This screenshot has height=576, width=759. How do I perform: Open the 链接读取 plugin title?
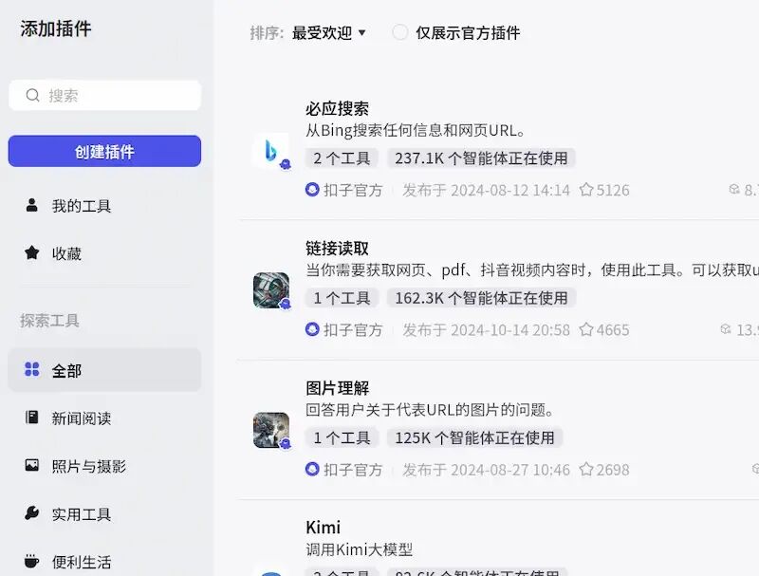point(337,249)
